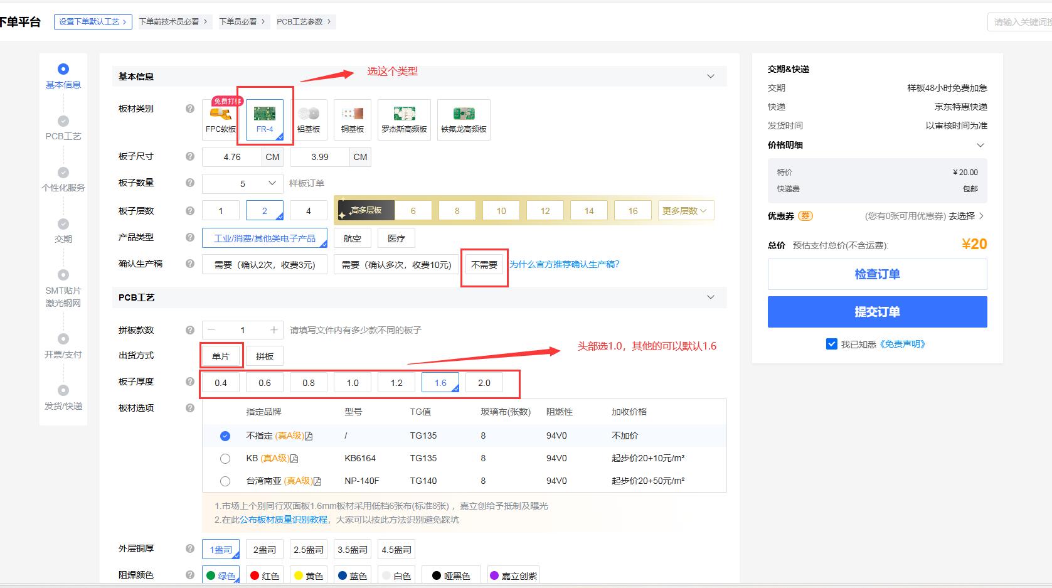Image resolution: width=1052 pixels, height=588 pixels.
Task: Select 蓝色 solder mask color
Action: [353, 575]
